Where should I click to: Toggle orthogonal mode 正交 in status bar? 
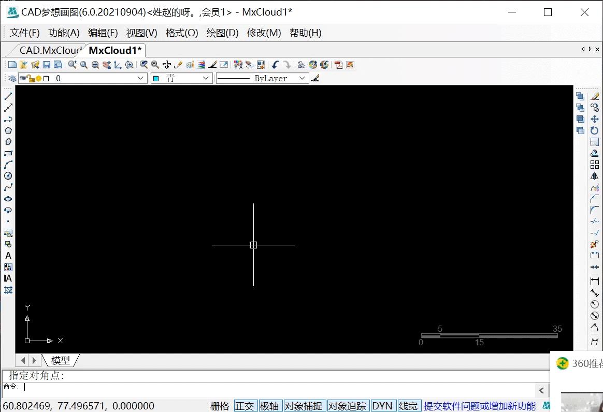coord(245,406)
